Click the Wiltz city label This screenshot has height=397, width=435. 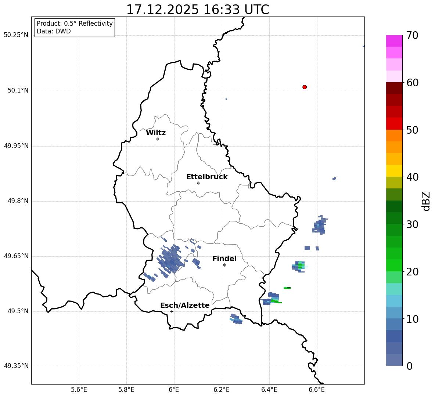coord(156,133)
